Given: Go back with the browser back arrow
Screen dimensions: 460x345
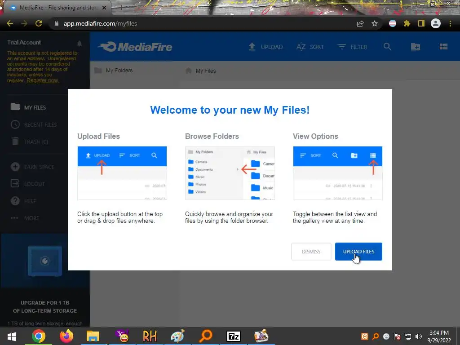Looking at the screenshot, I should click(x=10, y=23).
